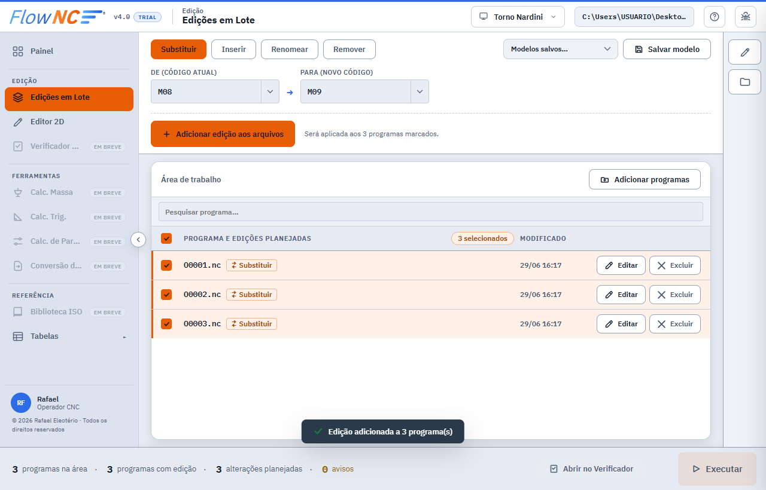Click the FlowNC logo
Viewport: 766px width, 490px height.
[x=57, y=17]
